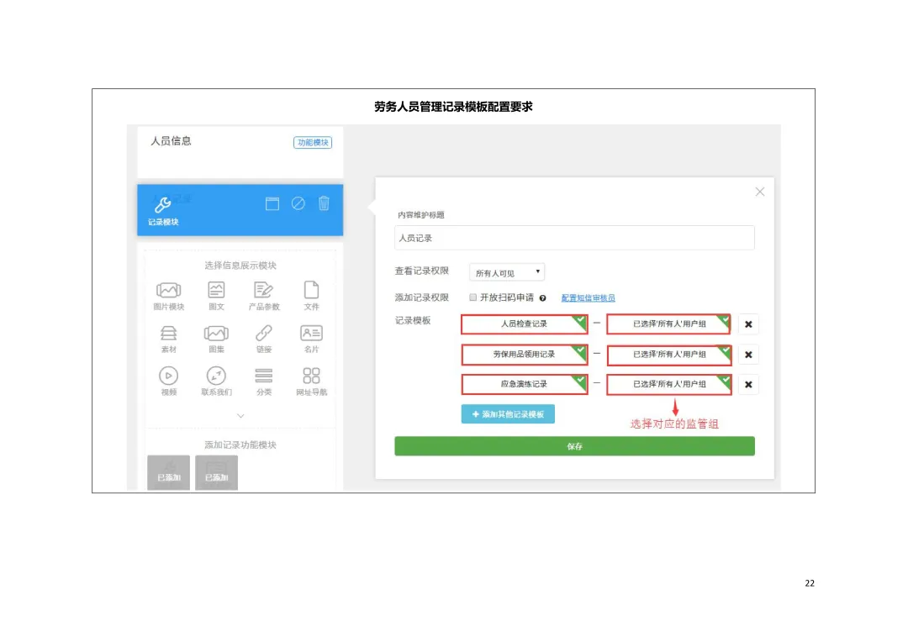Open the 查看记录权限 dropdown 所有人可见
The height and width of the screenshot is (642, 908).
[x=507, y=272]
